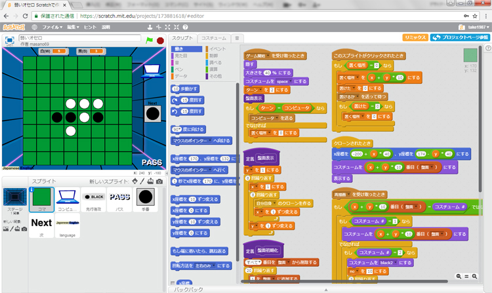492x293 pixels.
Task: Click the globe language icon
Action: (34, 28)
